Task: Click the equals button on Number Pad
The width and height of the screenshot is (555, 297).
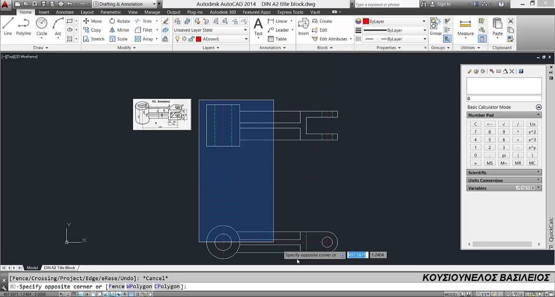Action: coord(475,163)
